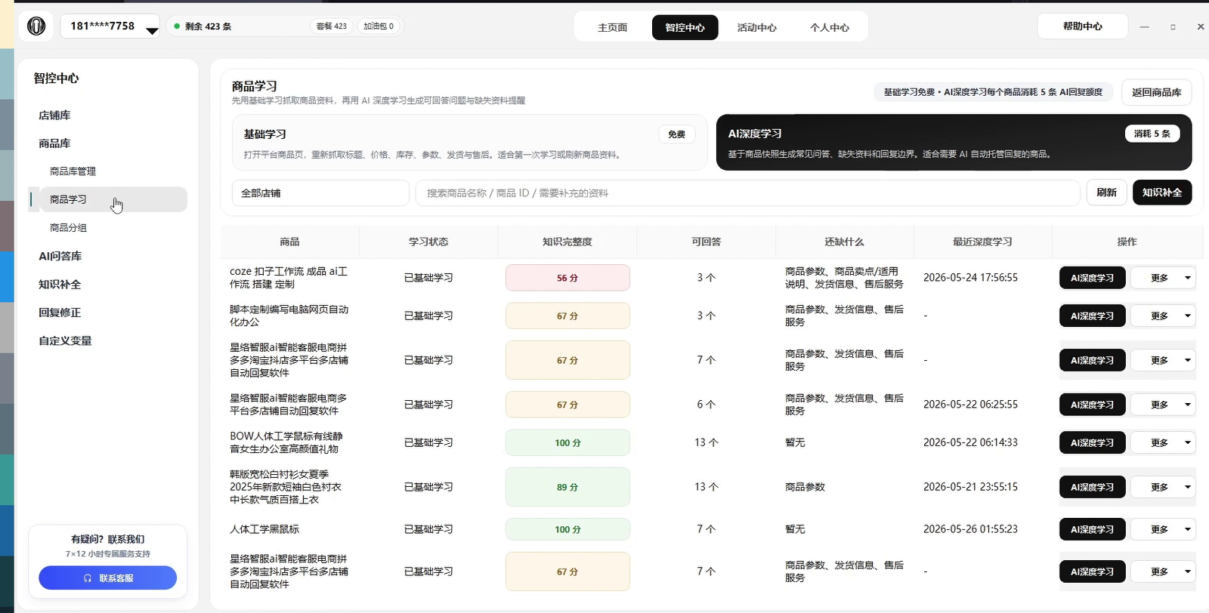Open the 帮助中心 button

click(x=1082, y=26)
